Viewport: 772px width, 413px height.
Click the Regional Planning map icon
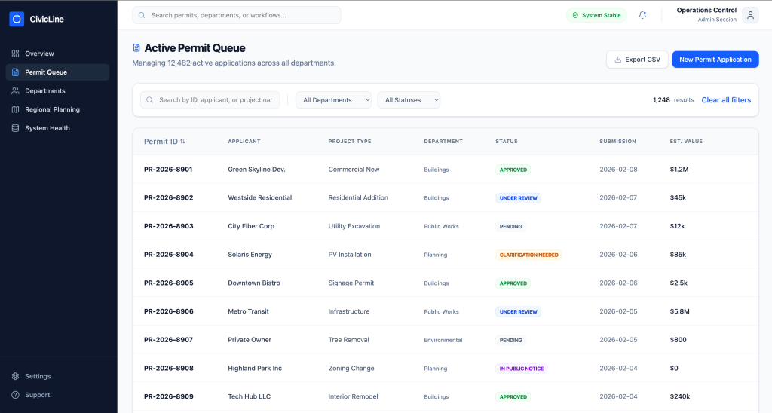coord(16,110)
